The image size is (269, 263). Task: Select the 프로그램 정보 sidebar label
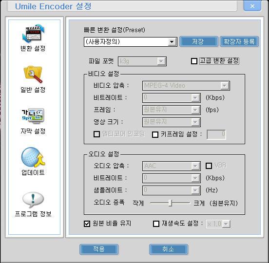[x=33, y=214]
